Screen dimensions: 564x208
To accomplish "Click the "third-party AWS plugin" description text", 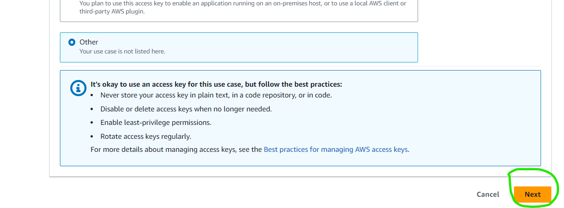I will tap(113, 11).
